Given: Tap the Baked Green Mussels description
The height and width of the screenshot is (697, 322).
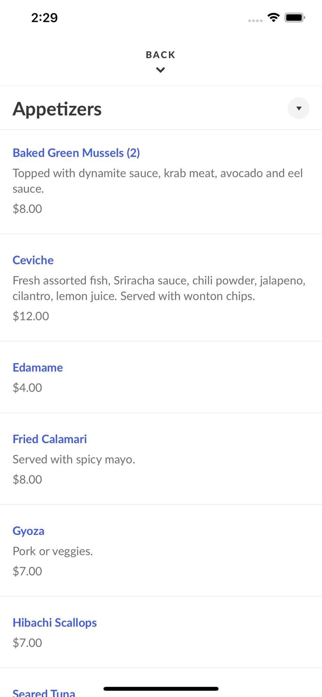Looking at the screenshot, I should pos(158,181).
